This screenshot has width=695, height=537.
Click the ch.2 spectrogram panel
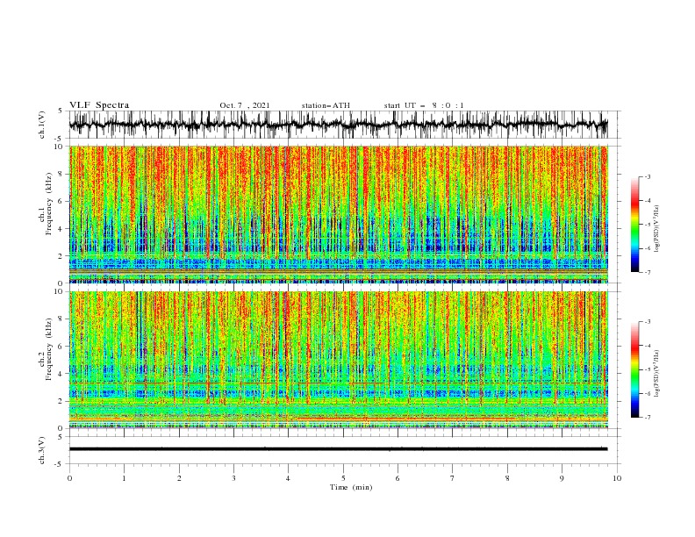tap(339, 360)
